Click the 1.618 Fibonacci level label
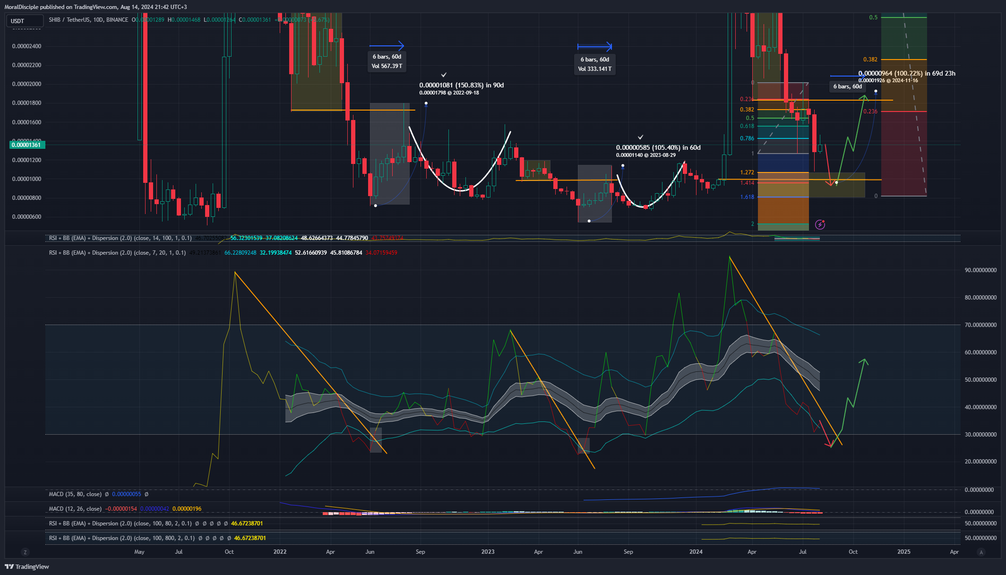This screenshot has width=1006, height=575. pyautogui.click(x=747, y=197)
